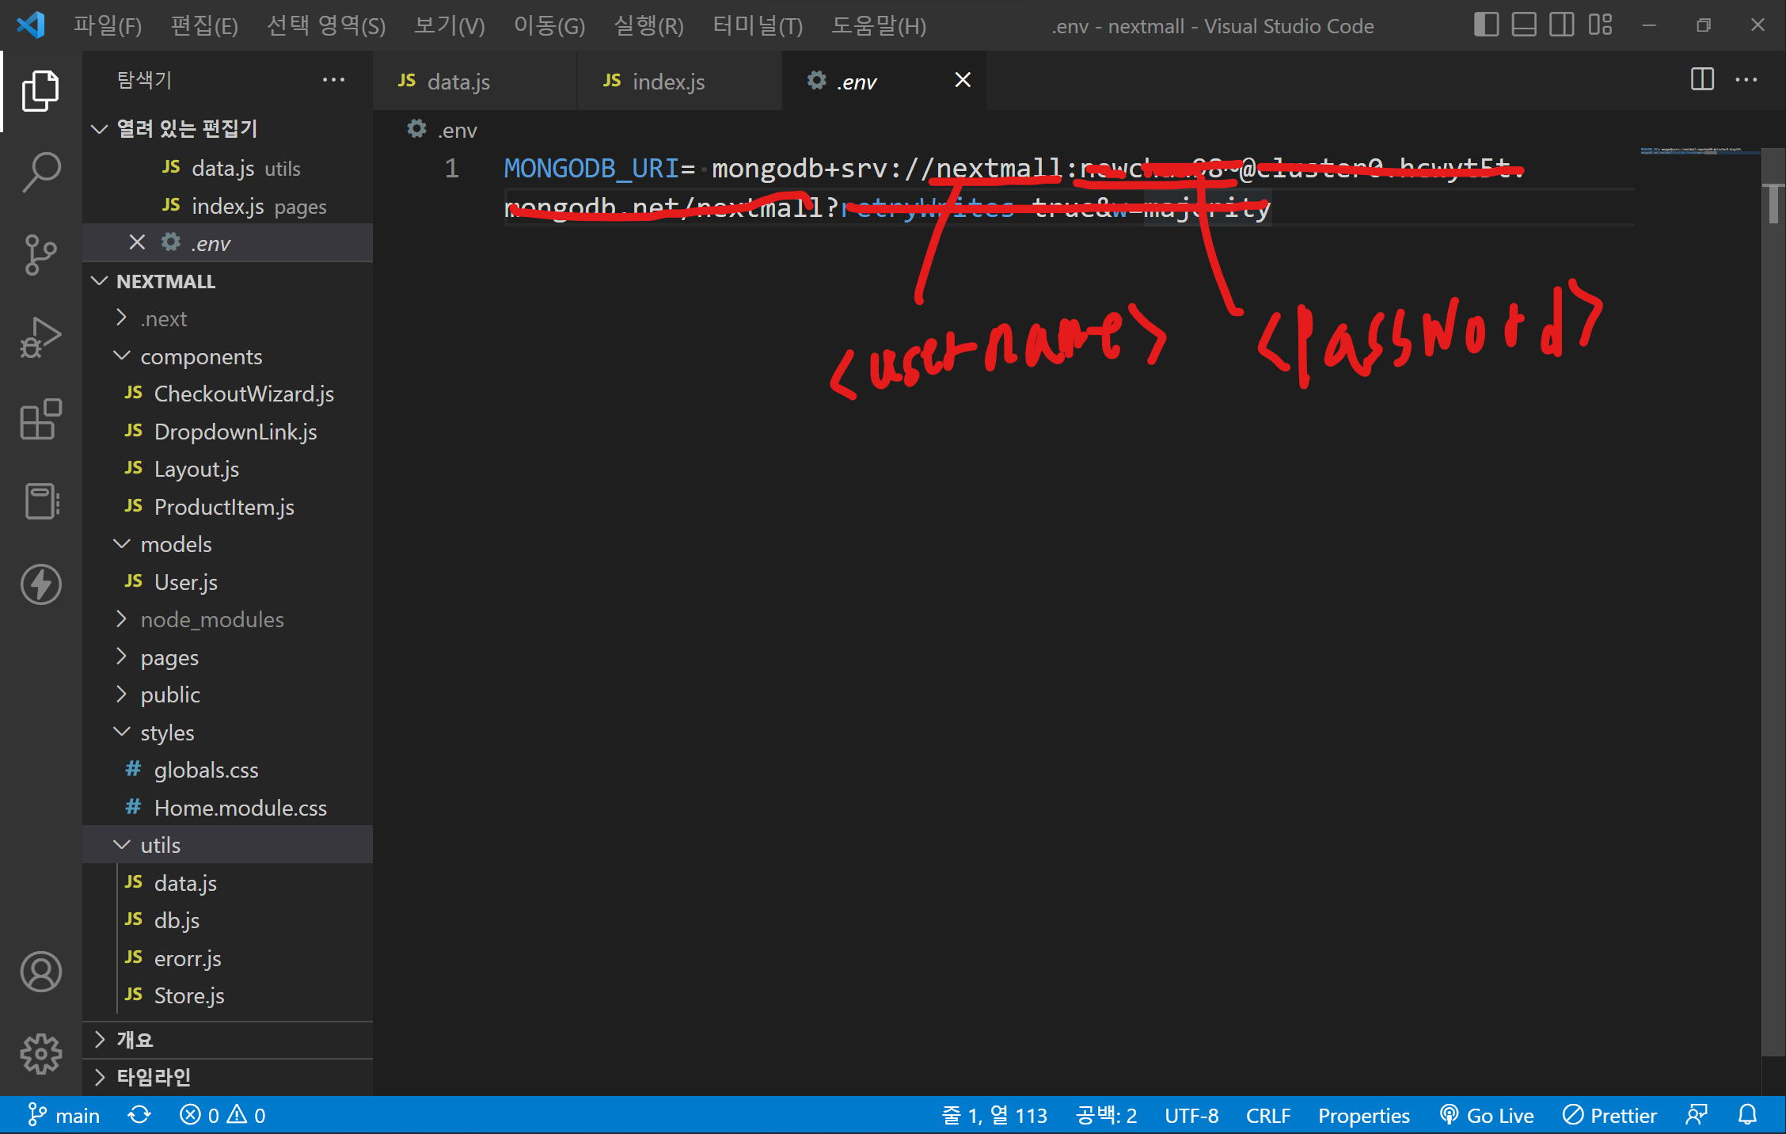Click the main branch indicator

tap(63, 1115)
